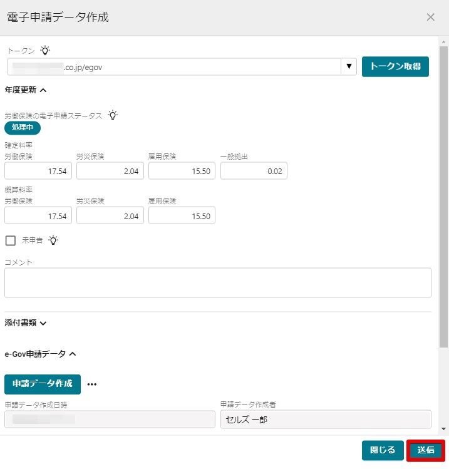Screen dimensions: 449x469
Task: Toggle the 未申告 checkbox
Action: point(11,240)
